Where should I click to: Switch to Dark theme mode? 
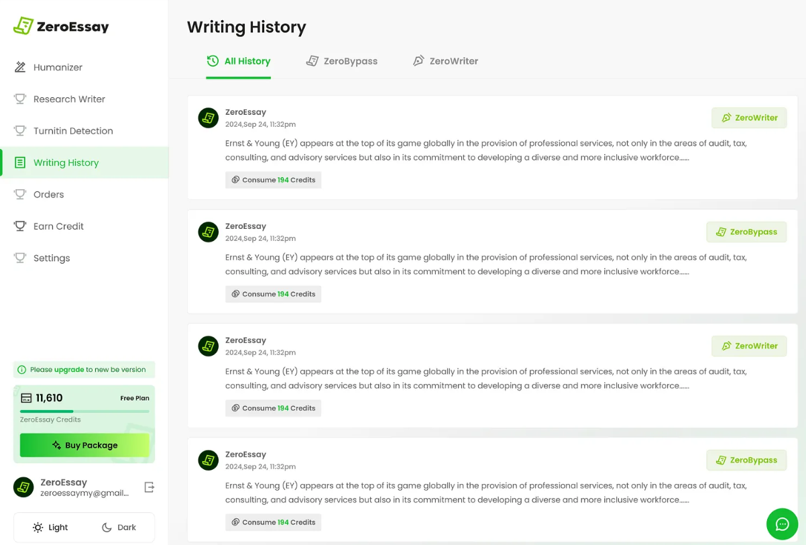(119, 528)
